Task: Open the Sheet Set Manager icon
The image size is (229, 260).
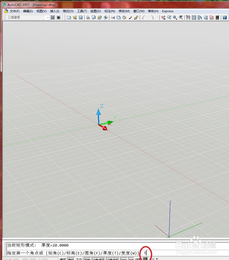Action: tap(206, 18)
